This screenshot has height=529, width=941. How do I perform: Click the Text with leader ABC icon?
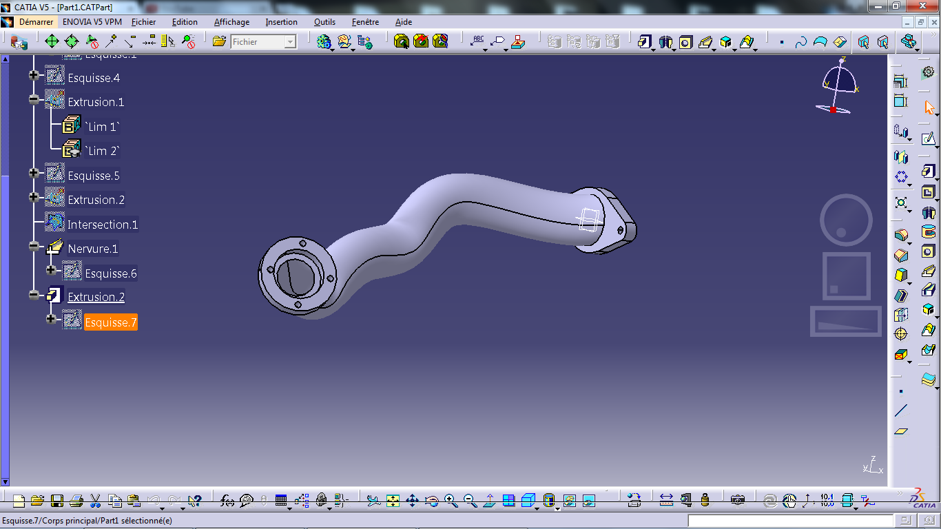coord(477,42)
